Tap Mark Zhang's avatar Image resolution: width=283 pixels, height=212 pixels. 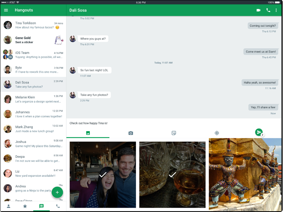coord(8,129)
